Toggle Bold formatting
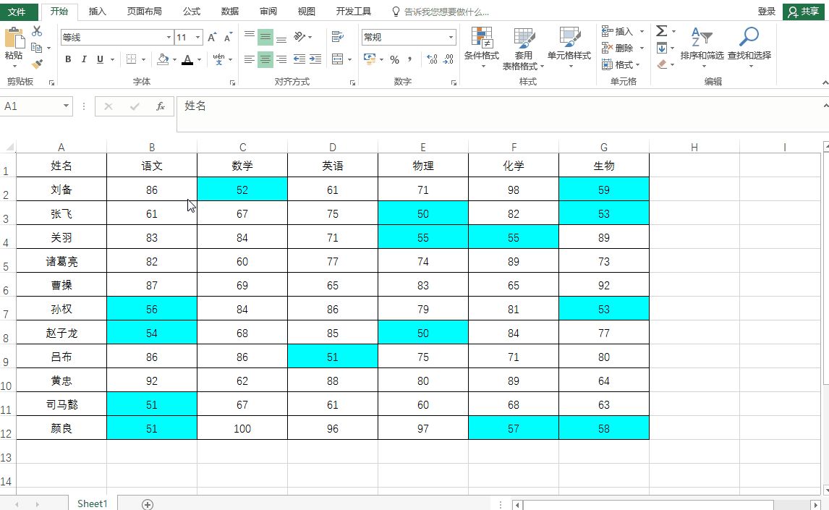829x510 pixels. [68, 60]
